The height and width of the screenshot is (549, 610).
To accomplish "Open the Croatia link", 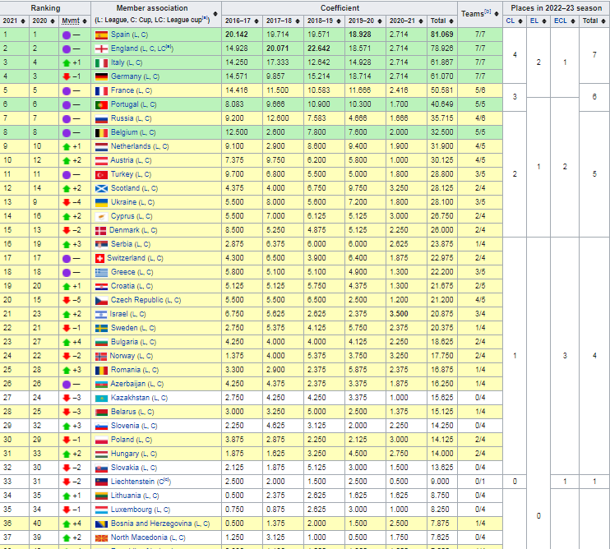I will point(122,286).
